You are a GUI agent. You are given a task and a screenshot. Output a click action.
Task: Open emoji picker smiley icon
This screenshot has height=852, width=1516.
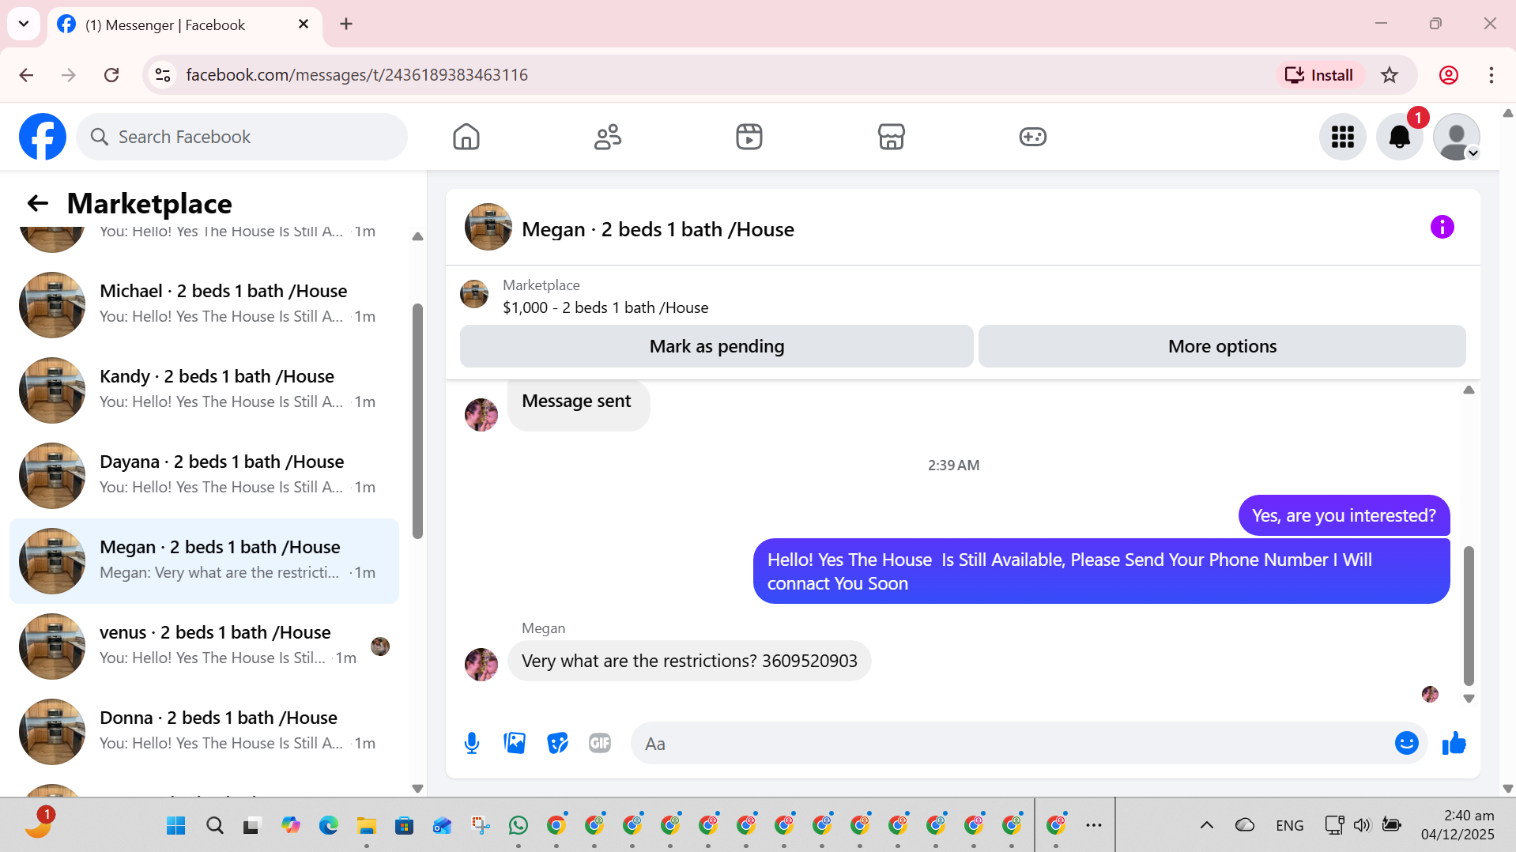click(1407, 743)
